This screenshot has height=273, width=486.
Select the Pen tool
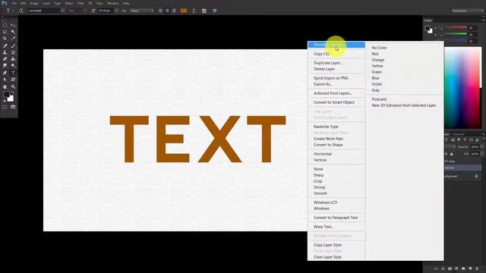coord(5,73)
